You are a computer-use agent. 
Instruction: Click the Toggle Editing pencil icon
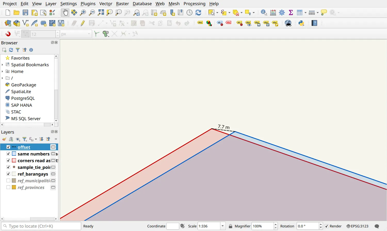(83, 23)
